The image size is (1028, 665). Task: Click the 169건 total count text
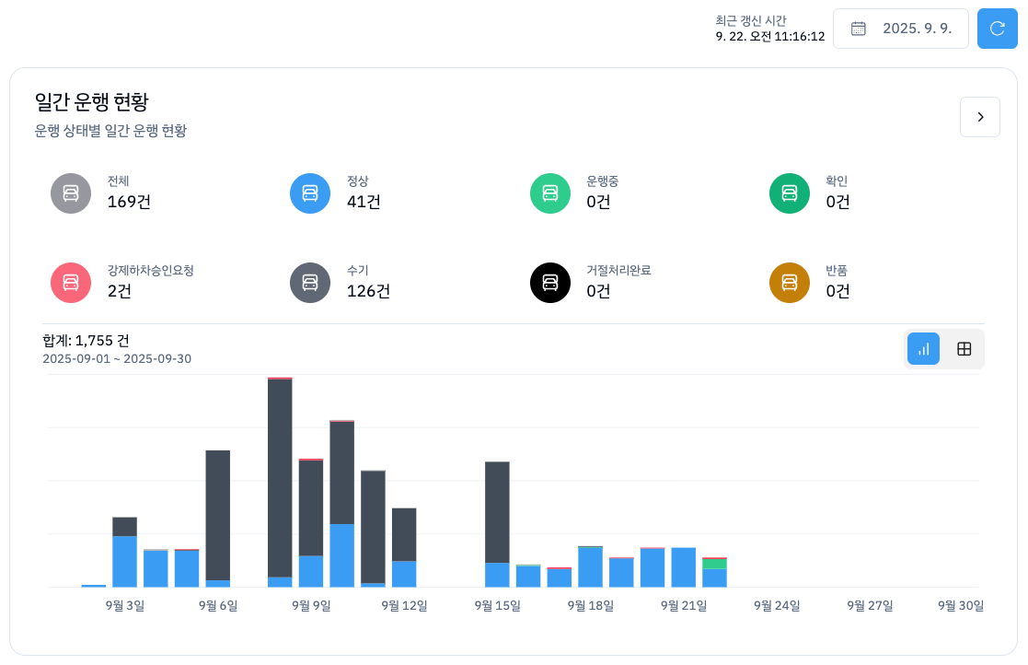coord(129,202)
